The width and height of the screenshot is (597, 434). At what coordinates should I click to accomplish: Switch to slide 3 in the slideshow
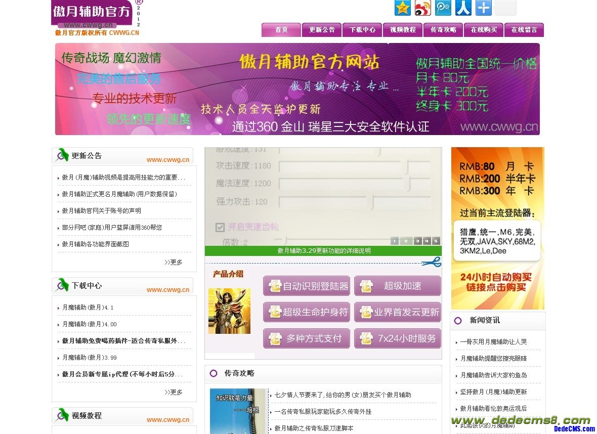[417, 241]
